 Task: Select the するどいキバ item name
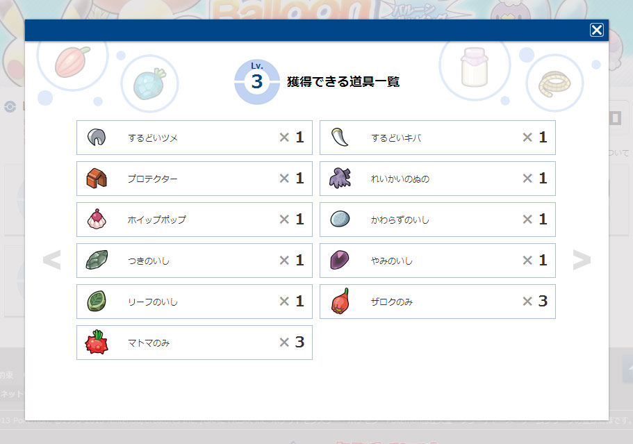click(397, 138)
